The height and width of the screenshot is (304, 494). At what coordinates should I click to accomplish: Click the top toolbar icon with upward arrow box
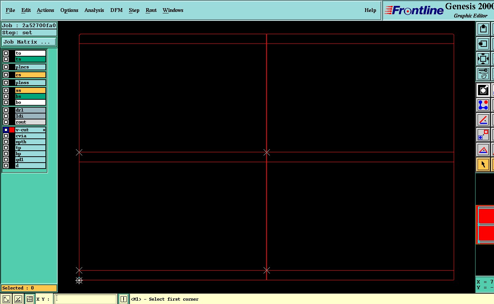pyautogui.click(x=483, y=29)
